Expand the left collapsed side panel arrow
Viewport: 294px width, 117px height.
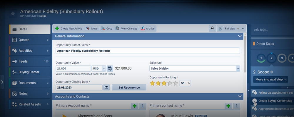pos(2,82)
